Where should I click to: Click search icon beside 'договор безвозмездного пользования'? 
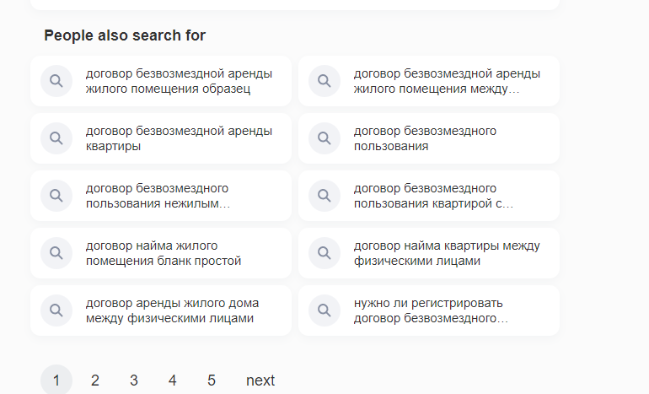click(x=324, y=138)
